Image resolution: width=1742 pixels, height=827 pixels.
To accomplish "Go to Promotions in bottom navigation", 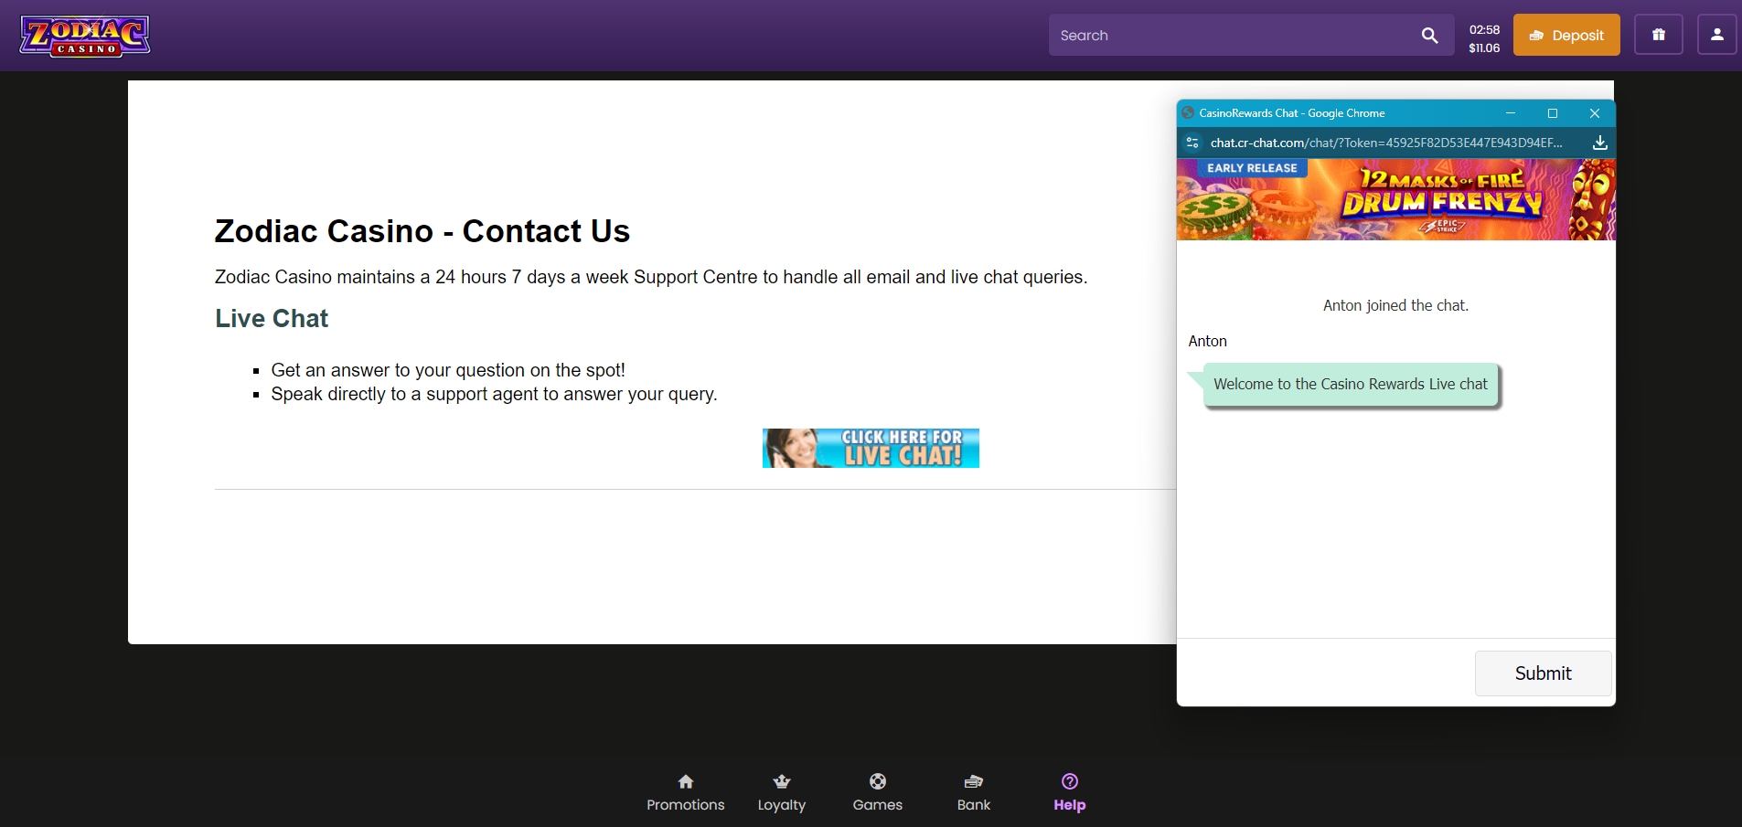I will [686, 793].
